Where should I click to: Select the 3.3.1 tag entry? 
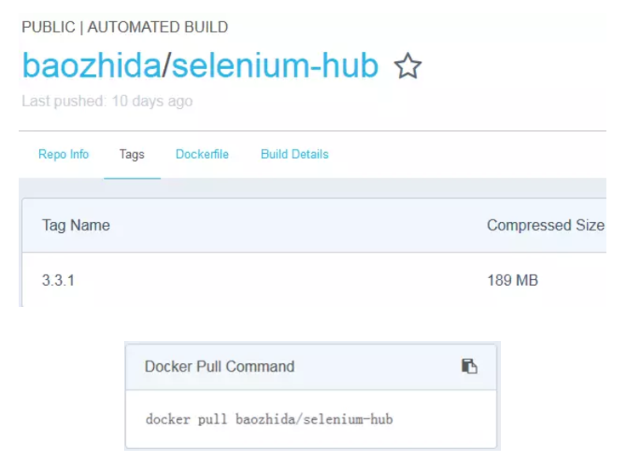pos(58,281)
